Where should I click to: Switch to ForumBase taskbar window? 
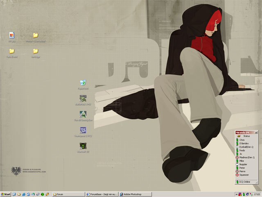102,194
